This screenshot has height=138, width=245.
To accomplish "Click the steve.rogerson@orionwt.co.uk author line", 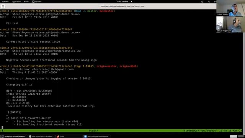I will point(41,51).
